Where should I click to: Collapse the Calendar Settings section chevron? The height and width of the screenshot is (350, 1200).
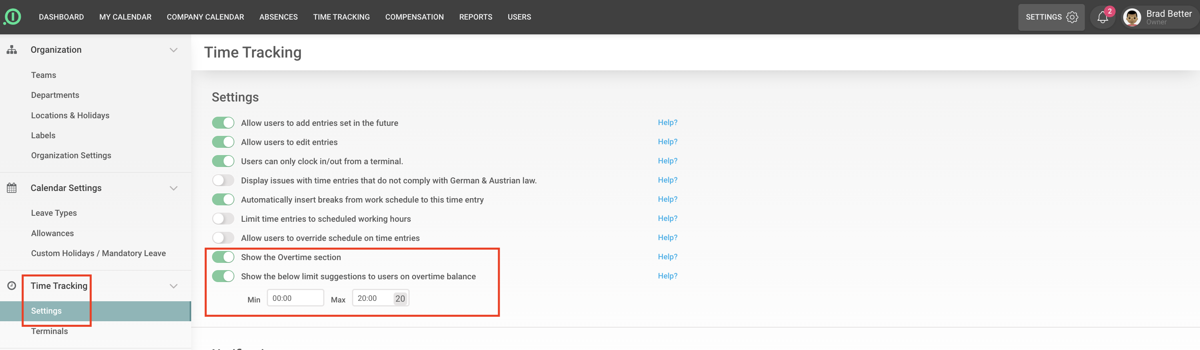(x=173, y=188)
